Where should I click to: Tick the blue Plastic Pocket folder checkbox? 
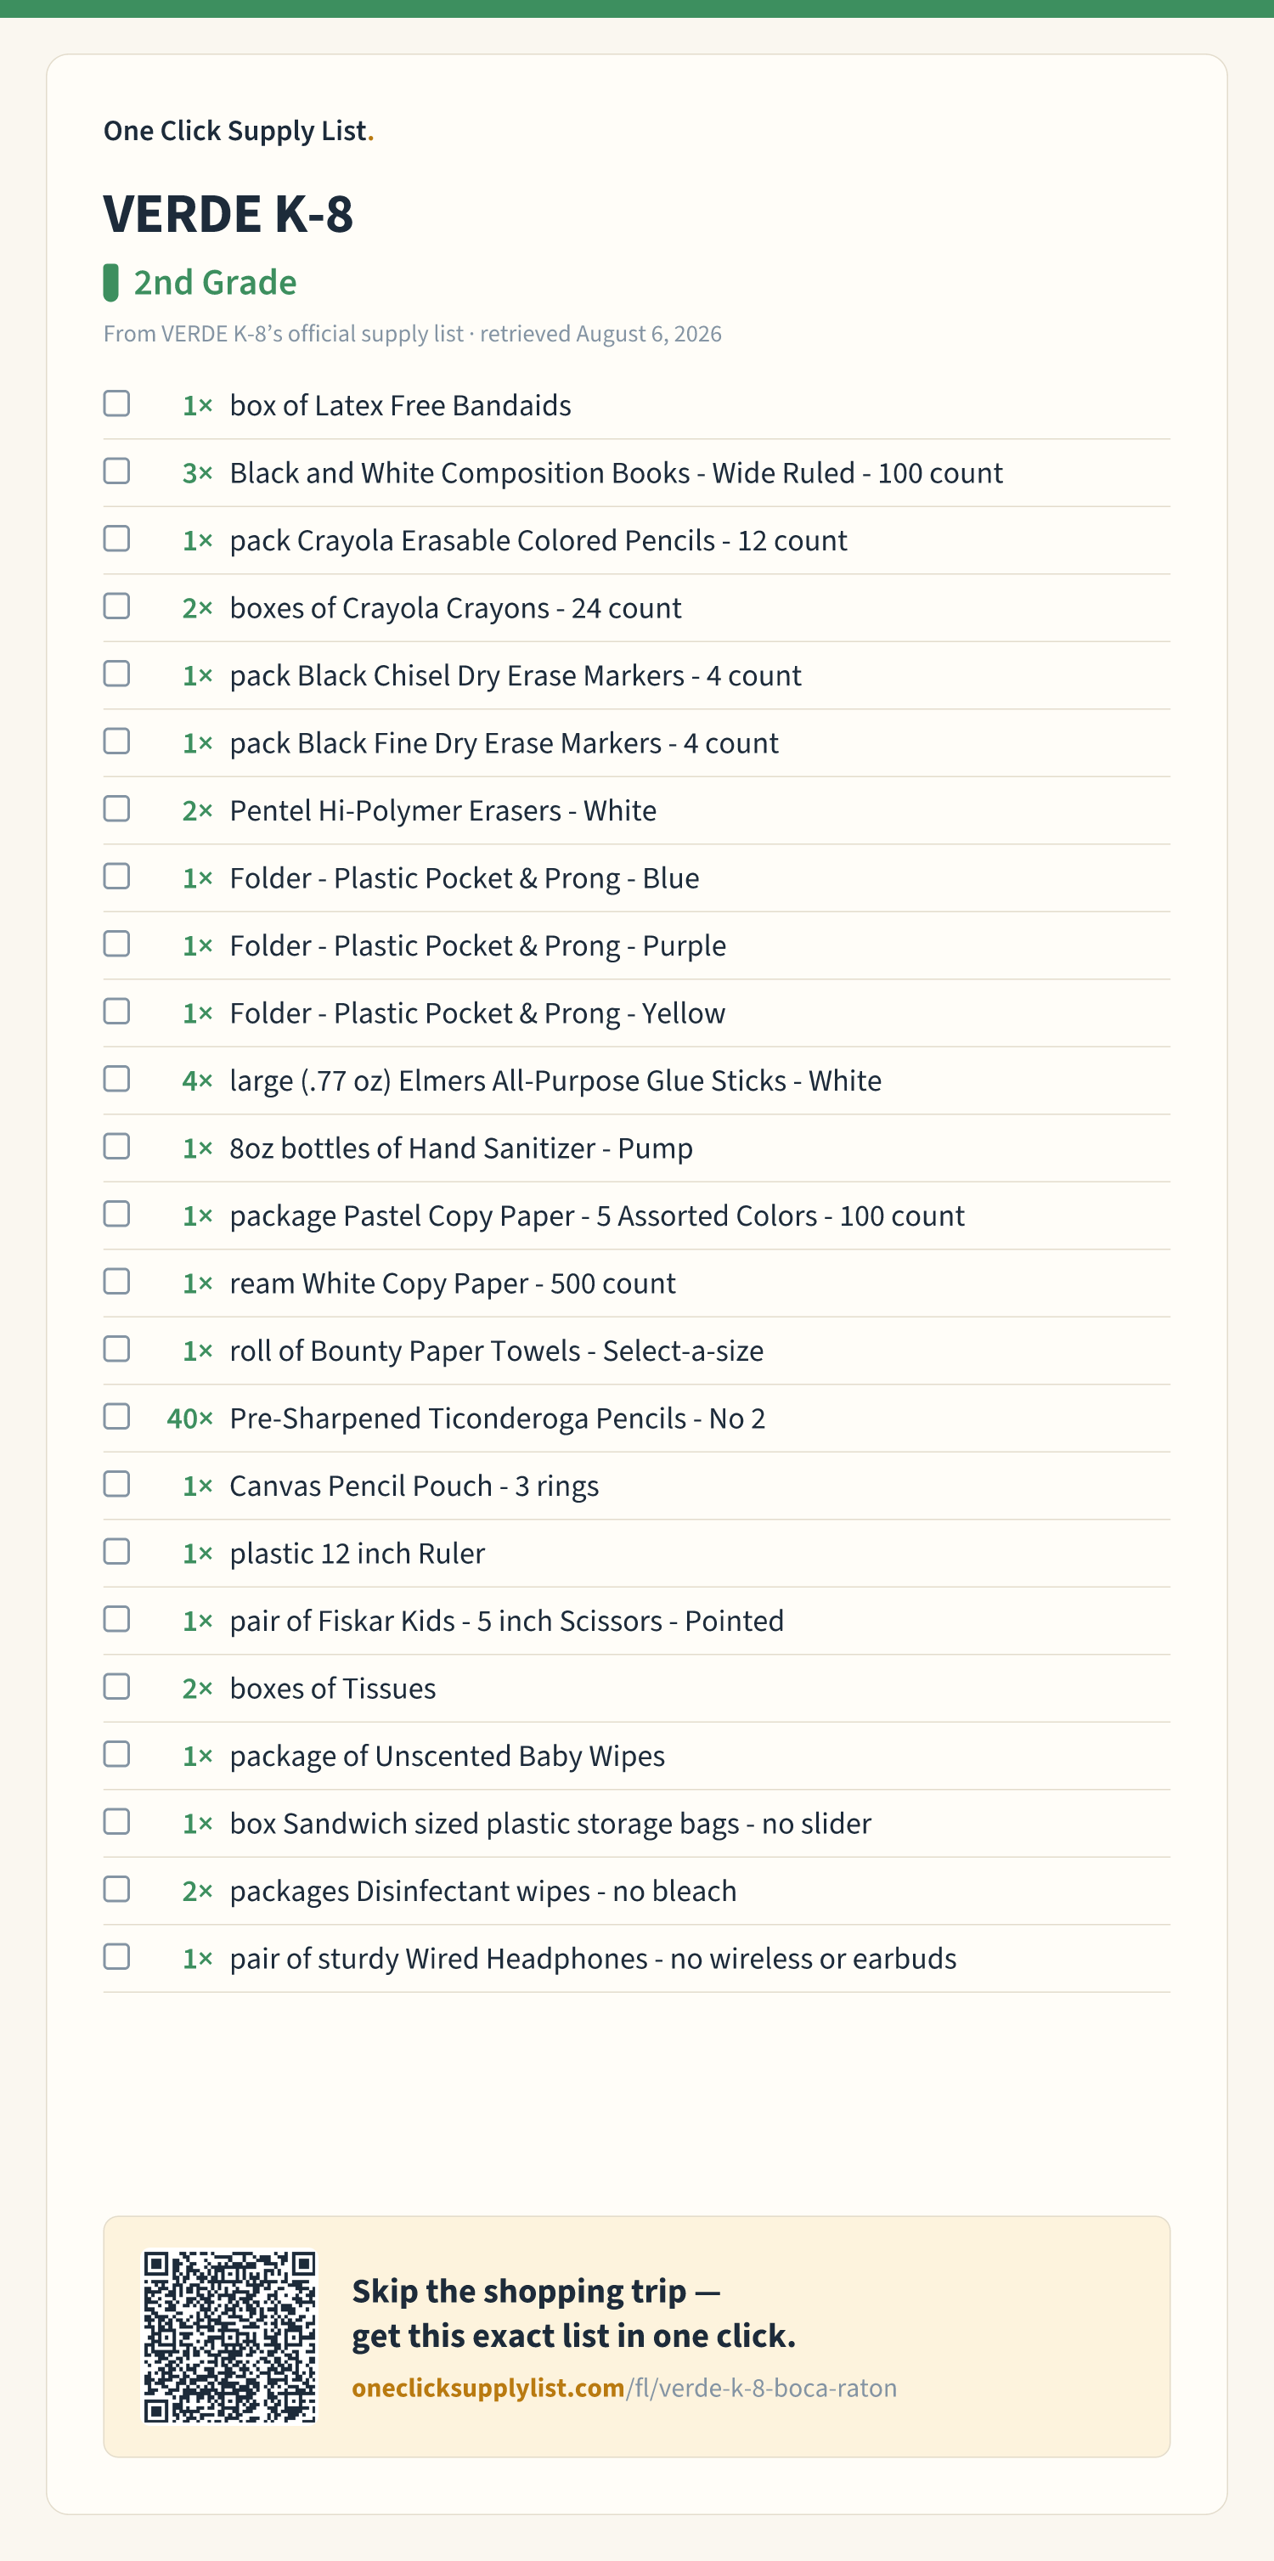point(116,877)
